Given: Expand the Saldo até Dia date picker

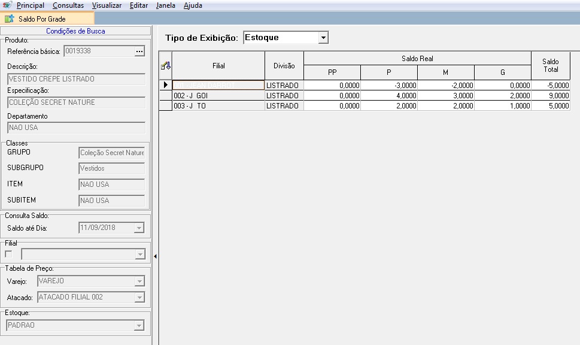Looking at the screenshot, I should point(139,228).
